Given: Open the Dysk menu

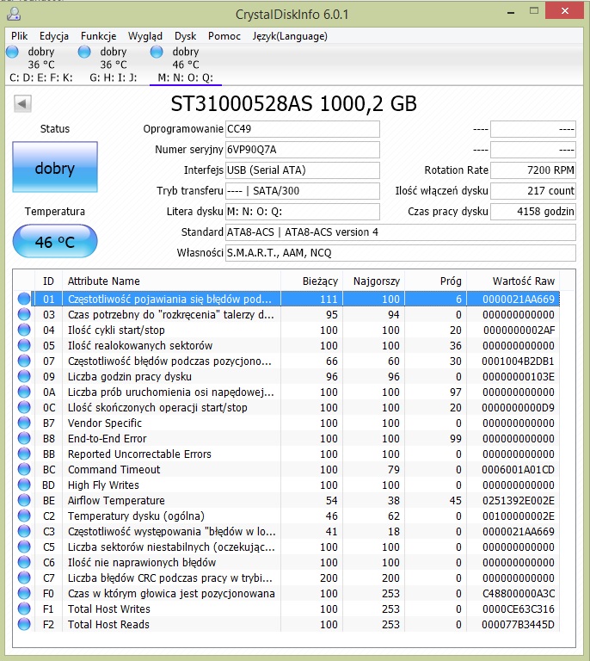Looking at the screenshot, I should pos(185,36).
